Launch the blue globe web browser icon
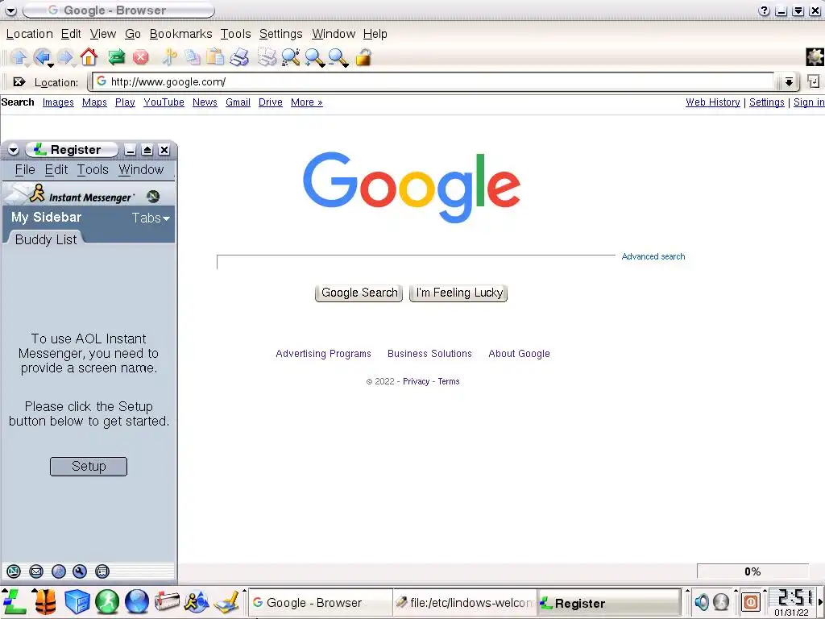 point(137,601)
